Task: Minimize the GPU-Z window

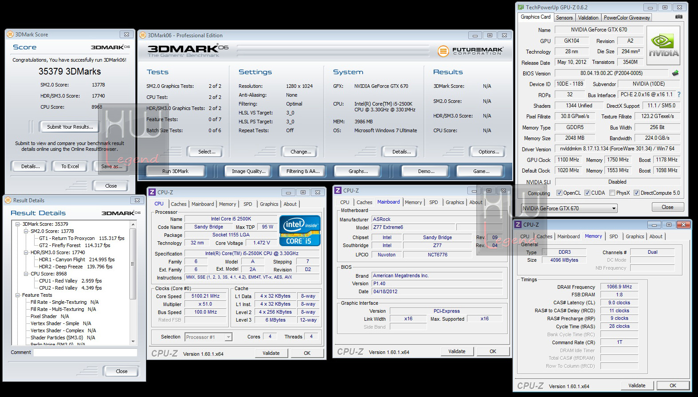Action: click(x=650, y=7)
